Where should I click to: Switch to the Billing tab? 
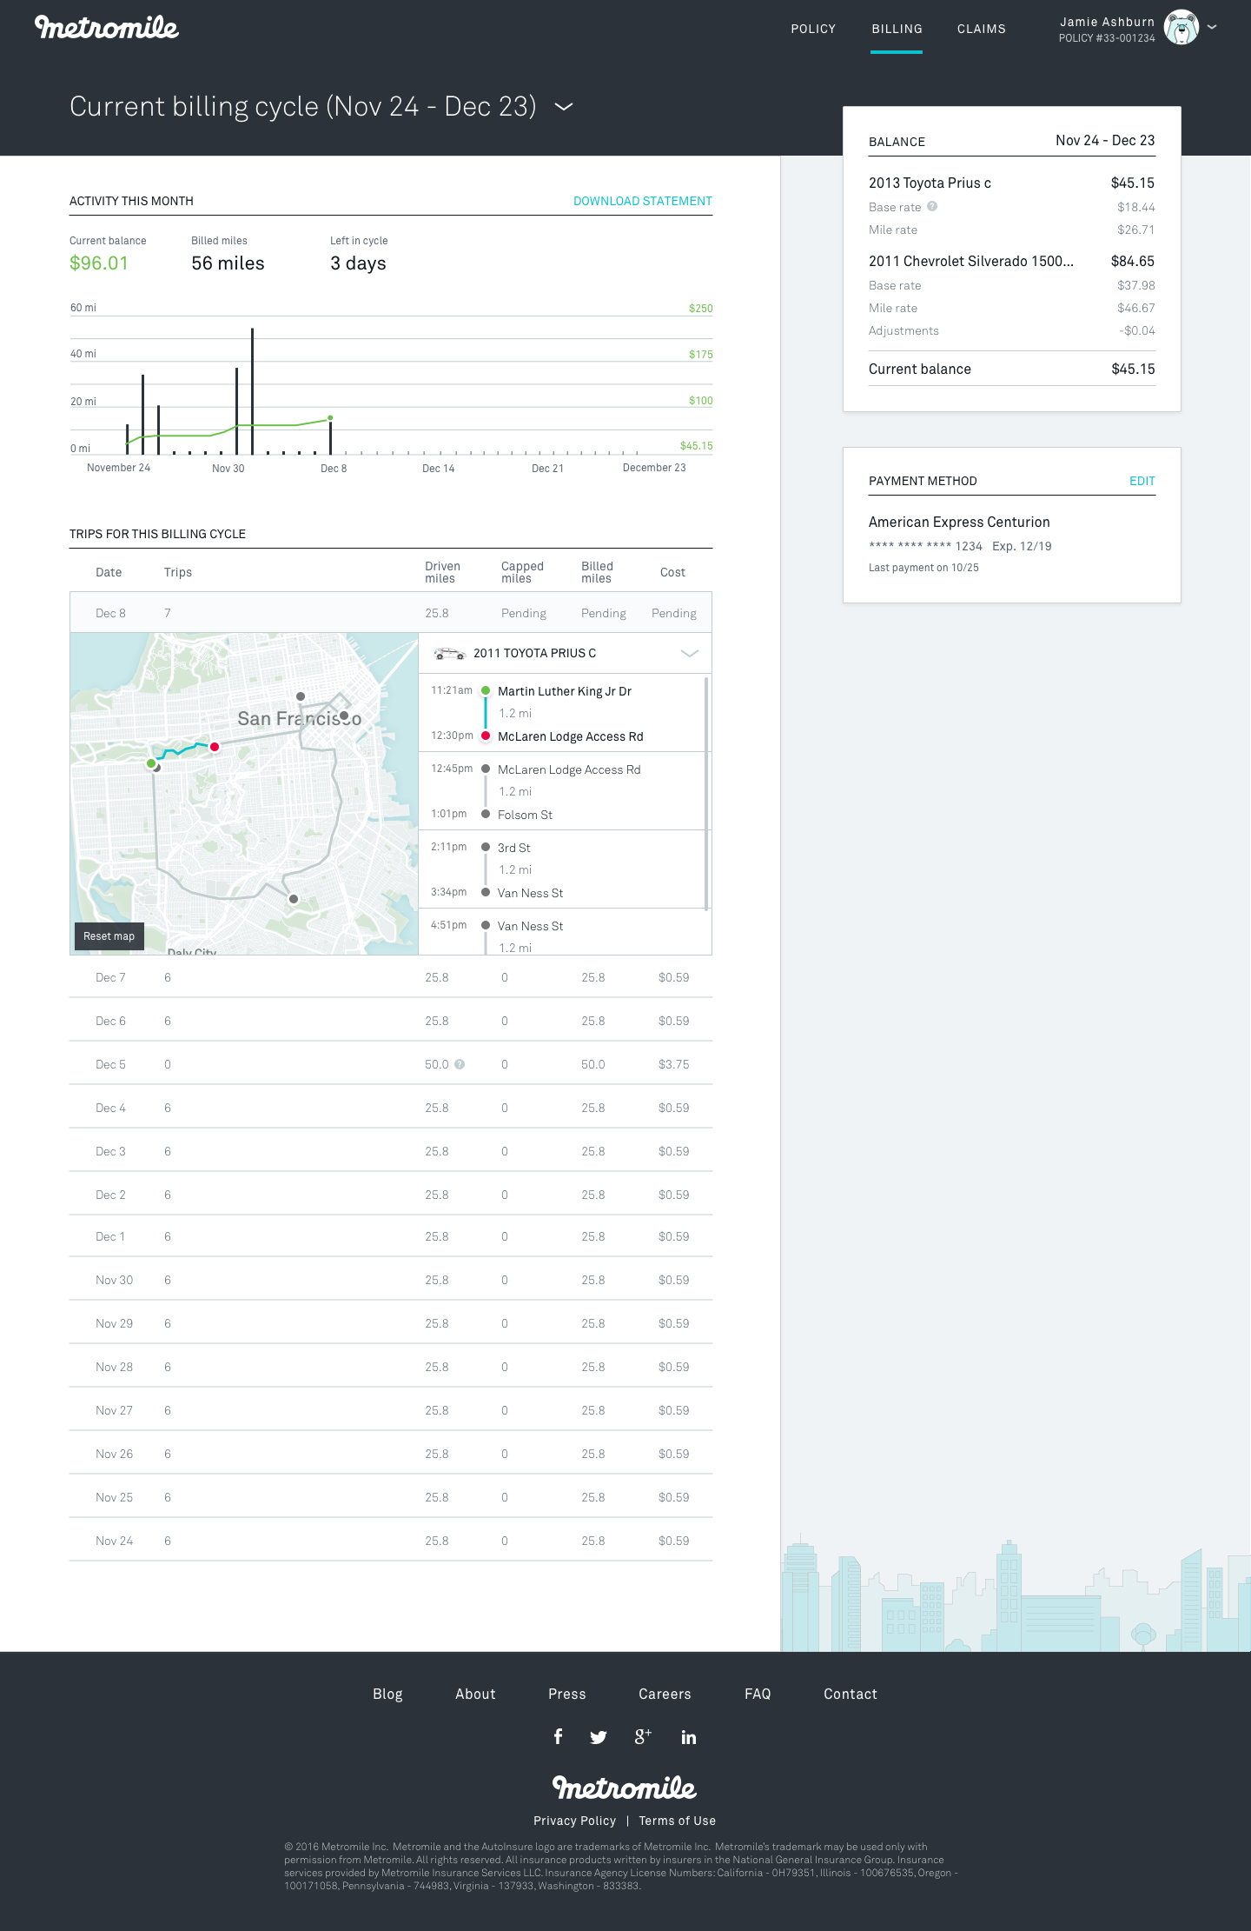(897, 29)
